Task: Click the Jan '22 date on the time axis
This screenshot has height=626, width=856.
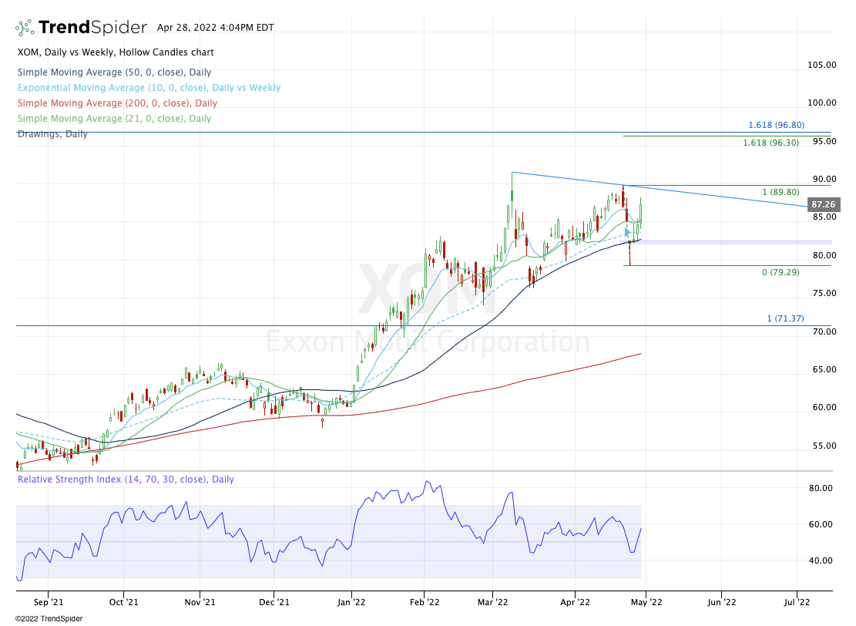Action: [351, 601]
